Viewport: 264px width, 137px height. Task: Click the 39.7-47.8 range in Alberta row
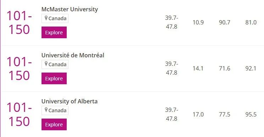pyautogui.click(x=172, y=114)
